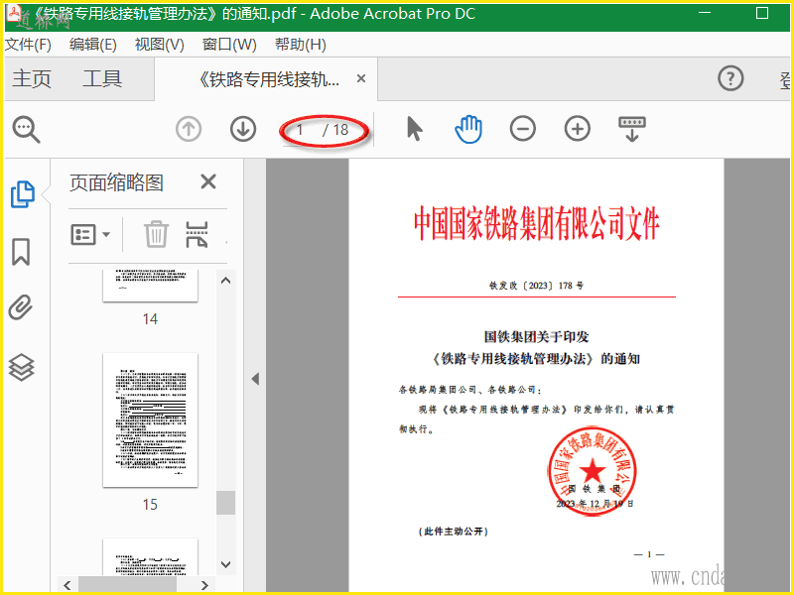Screen dimensions: 794x595
Task: Go to next page with down arrow
Action: pos(243,129)
